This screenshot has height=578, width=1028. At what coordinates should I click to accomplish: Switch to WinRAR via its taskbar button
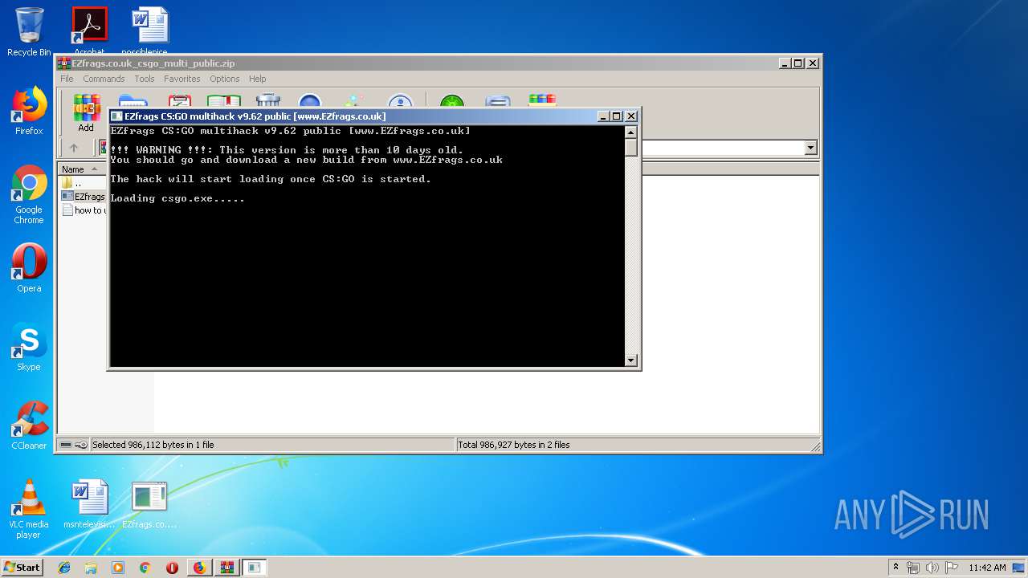[226, 568]
